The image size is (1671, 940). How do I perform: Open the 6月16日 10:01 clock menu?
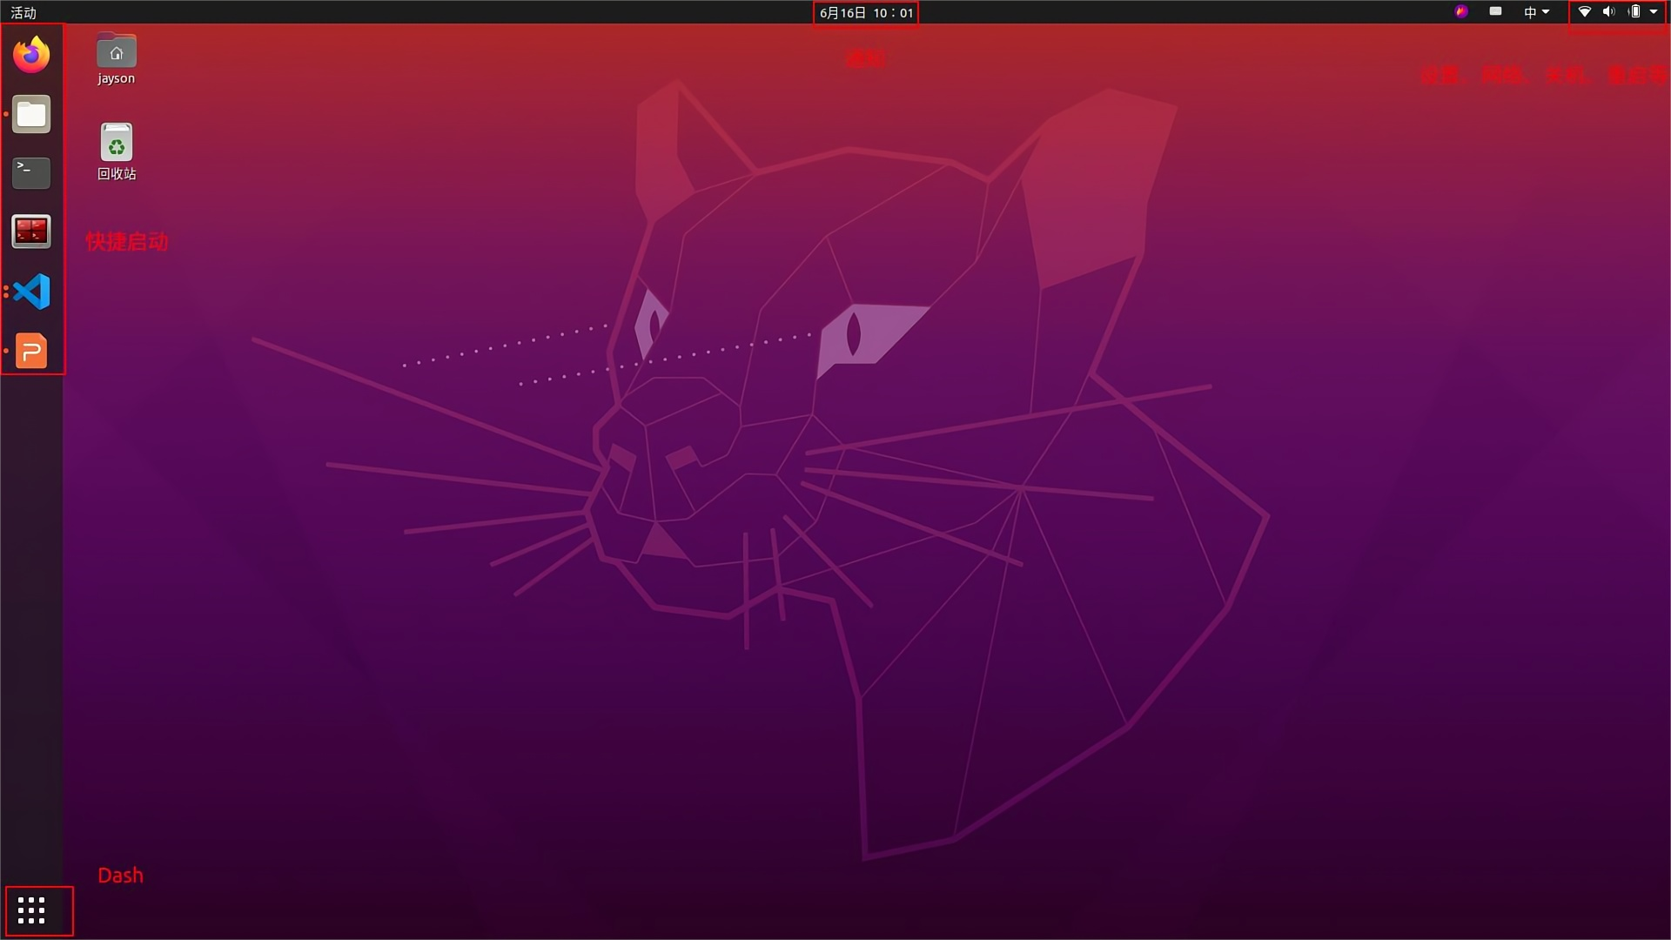click(866, 13)
